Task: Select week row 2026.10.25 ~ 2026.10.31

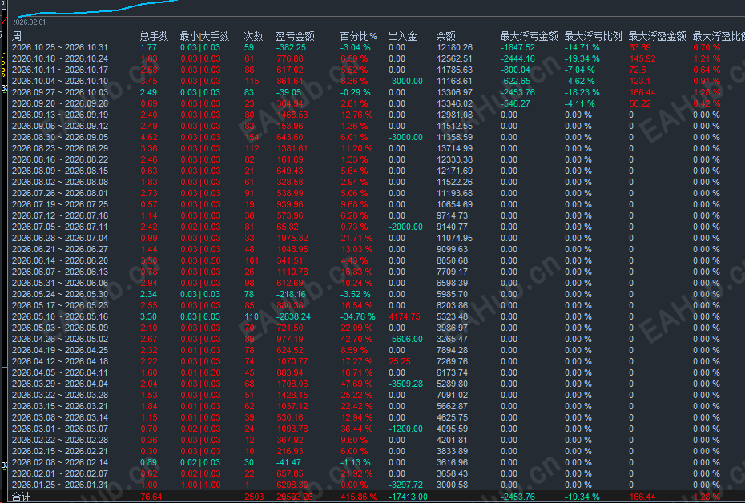Action: click(60, 47)
